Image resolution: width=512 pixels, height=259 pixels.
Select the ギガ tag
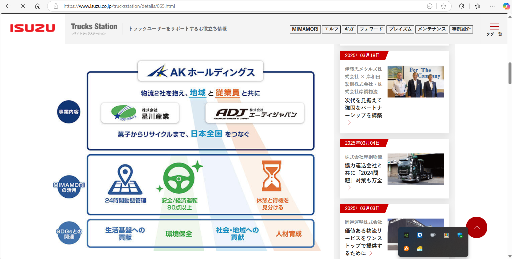coord(349,29)
